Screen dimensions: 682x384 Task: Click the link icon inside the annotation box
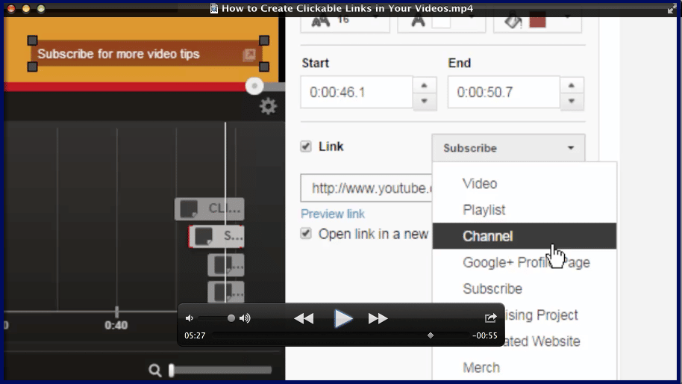point(249,55)
